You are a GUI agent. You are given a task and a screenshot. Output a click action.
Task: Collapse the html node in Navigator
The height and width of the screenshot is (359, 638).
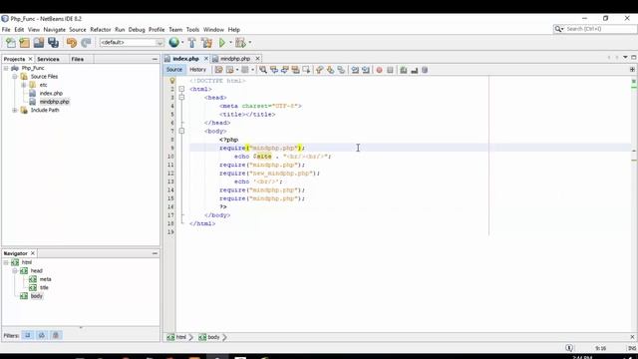(6, 262)
